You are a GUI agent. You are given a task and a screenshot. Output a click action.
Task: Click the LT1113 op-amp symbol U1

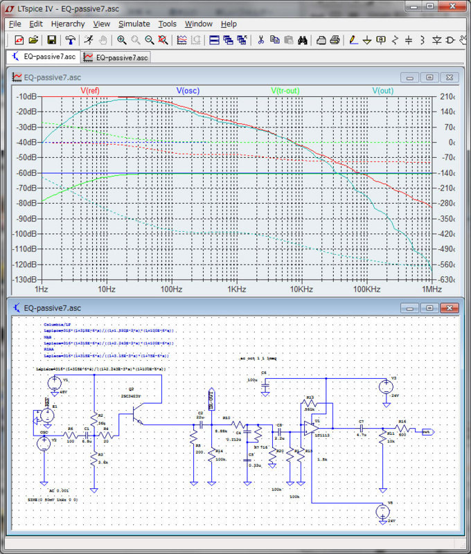tap(311, 428)
